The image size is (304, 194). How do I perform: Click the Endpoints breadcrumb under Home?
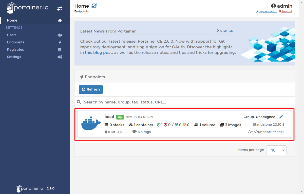pyautogui.click(x=81, y=11)
